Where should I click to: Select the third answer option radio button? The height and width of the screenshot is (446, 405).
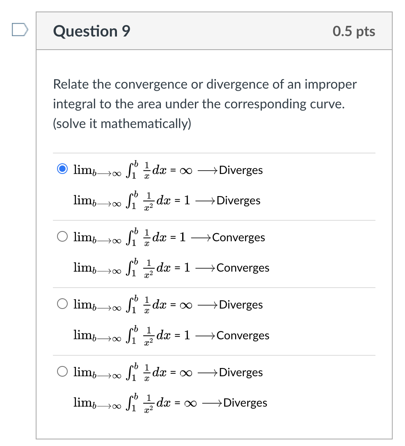62,303
